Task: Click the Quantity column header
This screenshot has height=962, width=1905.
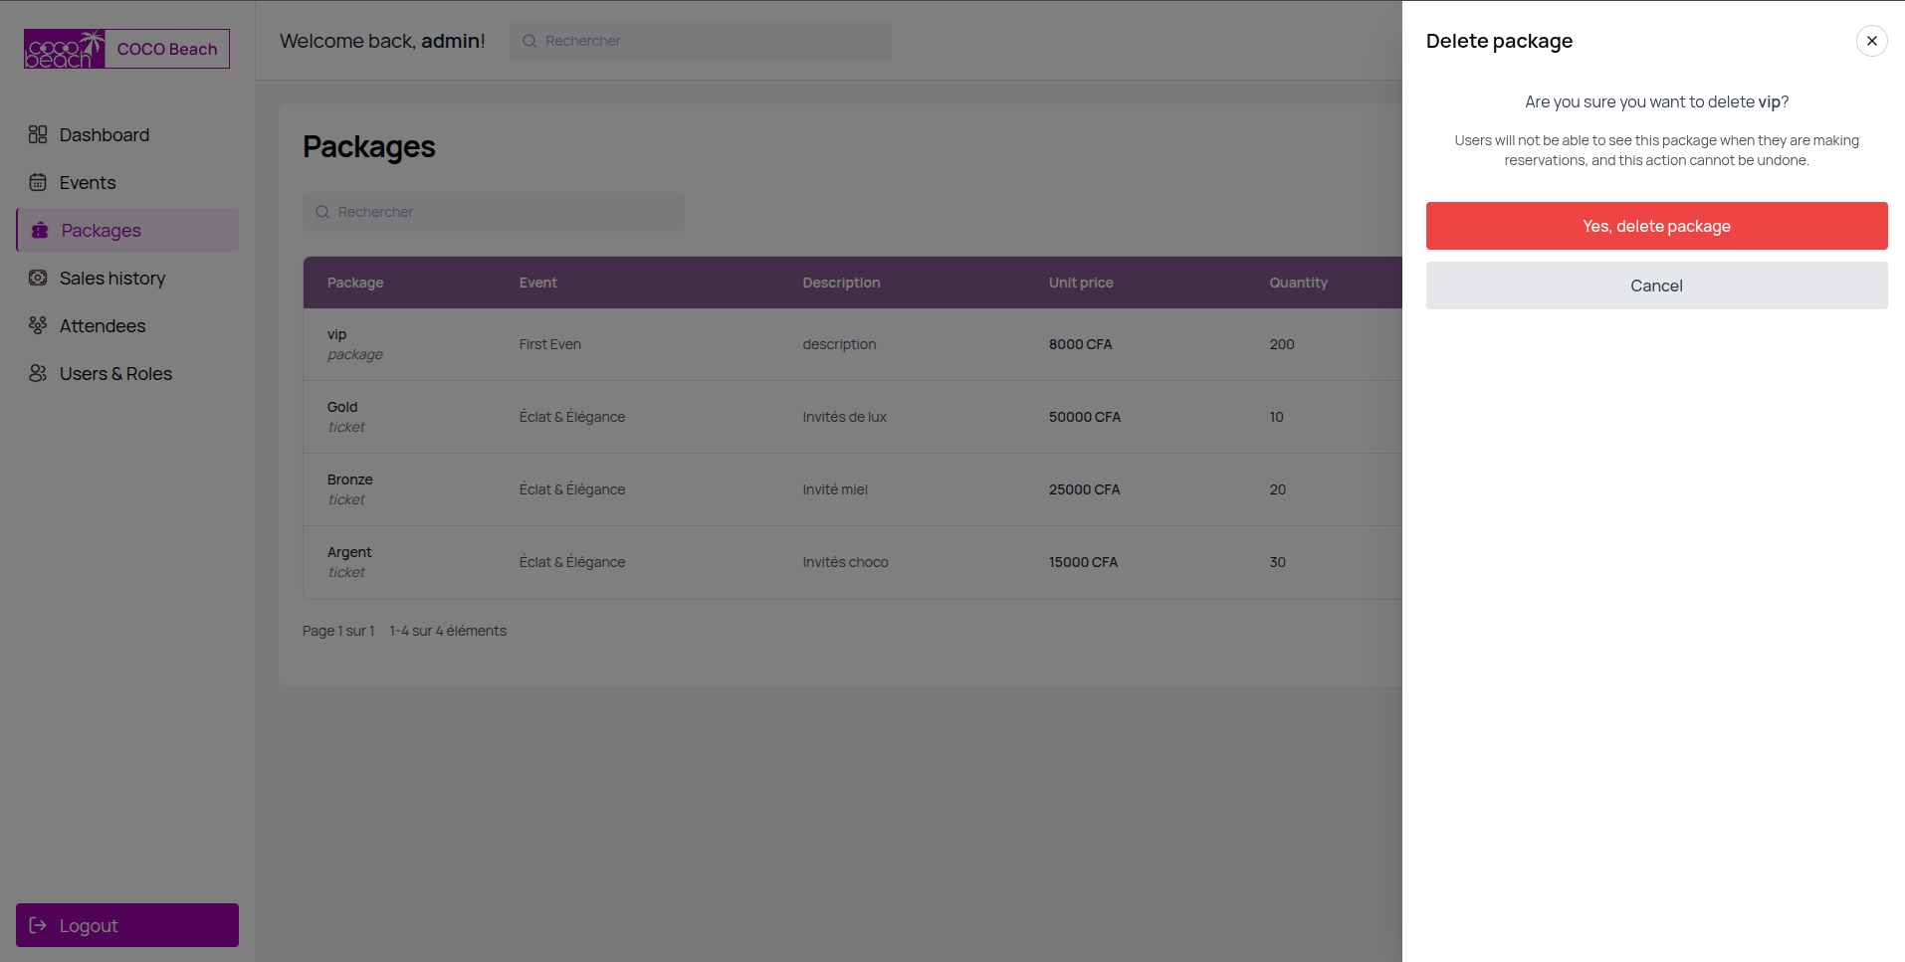Action: click(1298, 283)
